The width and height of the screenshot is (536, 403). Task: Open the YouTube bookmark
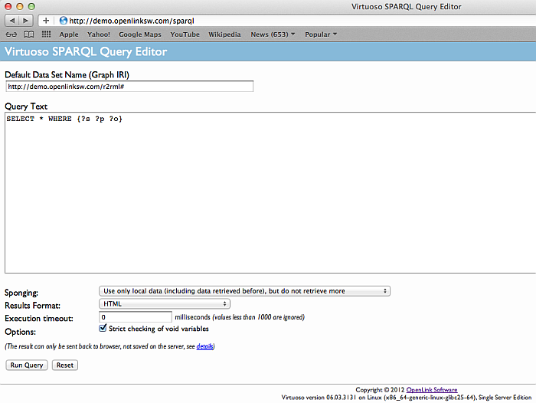[185, 34]
